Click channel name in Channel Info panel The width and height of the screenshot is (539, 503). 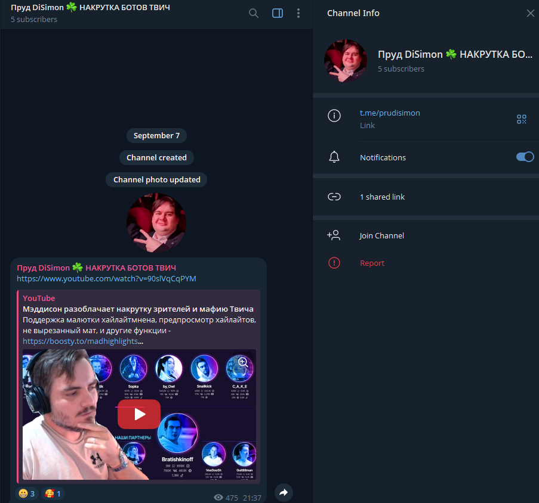tap(455, 54)
